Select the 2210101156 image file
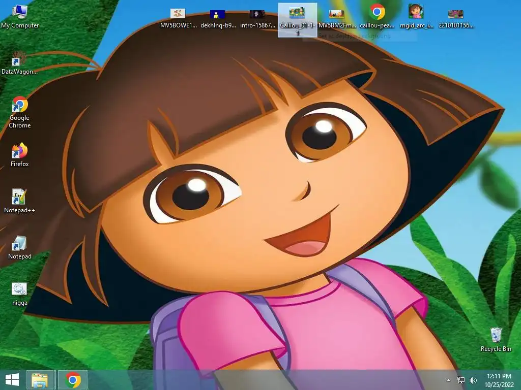Image resolution: width=521 pixels, height=390 pixels. click(456, 18)
